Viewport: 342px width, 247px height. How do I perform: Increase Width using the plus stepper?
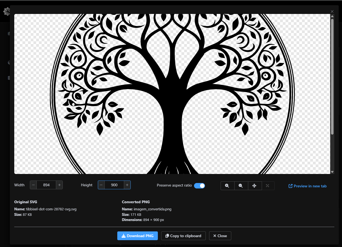[x=59, y=185]
